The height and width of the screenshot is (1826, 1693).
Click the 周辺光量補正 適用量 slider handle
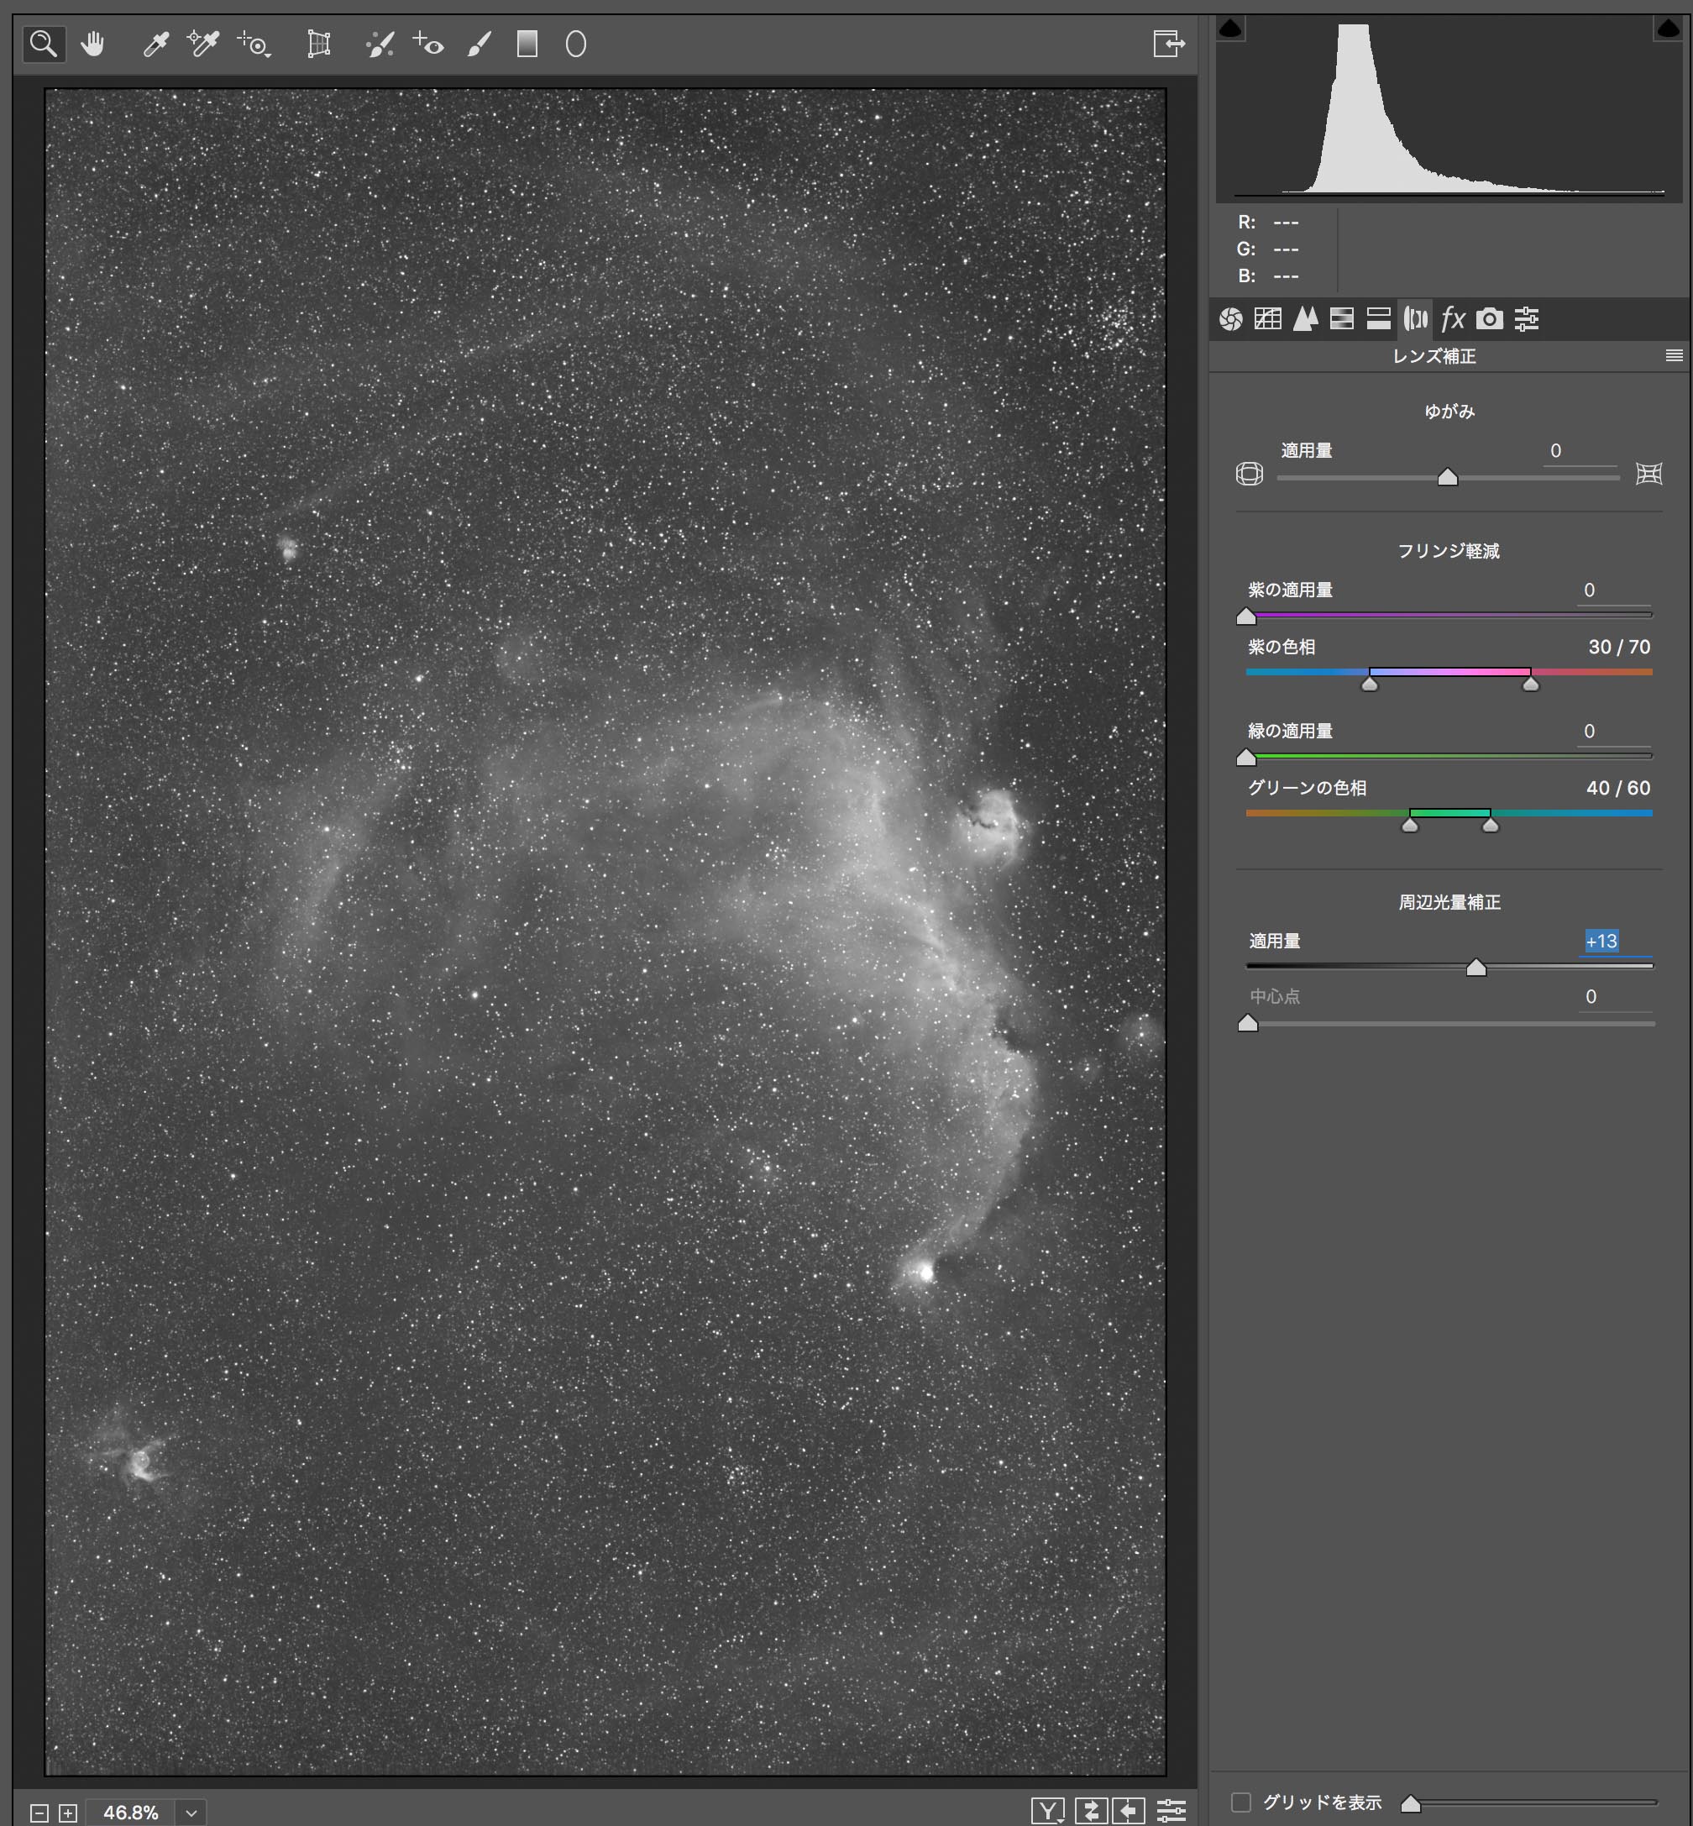pyautogui.click(x=1475, y=968)
